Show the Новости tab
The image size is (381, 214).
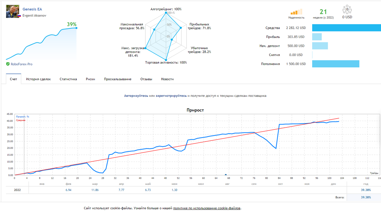point(167,79)
